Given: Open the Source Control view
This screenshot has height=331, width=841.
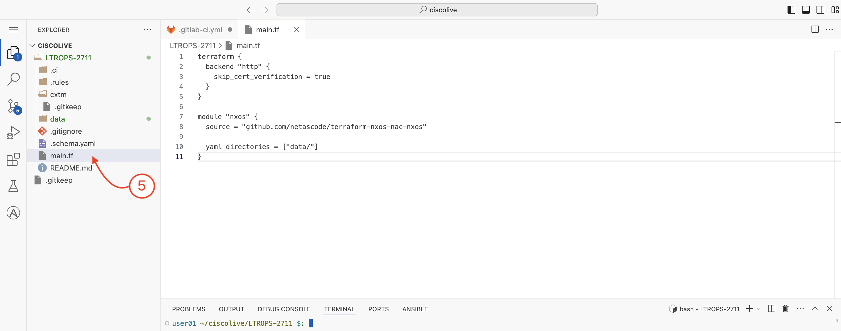Looking at the screenshot, I should [13, 106].
